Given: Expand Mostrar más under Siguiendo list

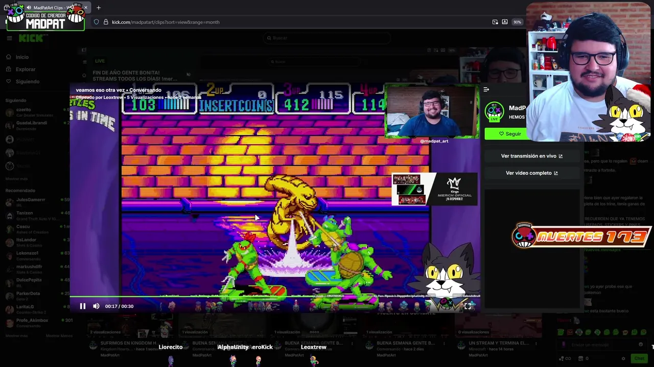Looking at the screenshot, I should pyautogui.click(x=16, y=179).
